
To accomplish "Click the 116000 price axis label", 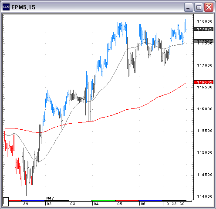I will click(x=205, y=109).
